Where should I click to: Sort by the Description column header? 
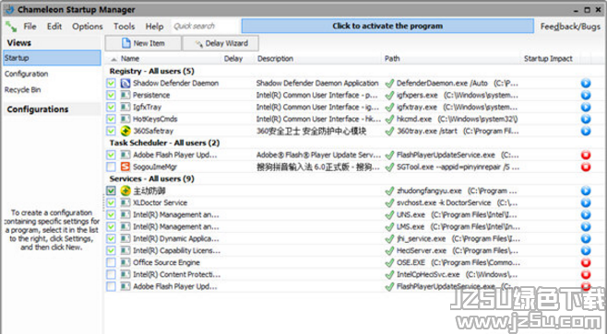(x=275, y=59)
